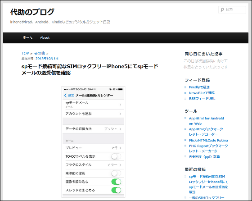The width and height of the screenshot is (252, 201).
Task: Click the 最近の投稿 heading
Action: pos(195,169)
